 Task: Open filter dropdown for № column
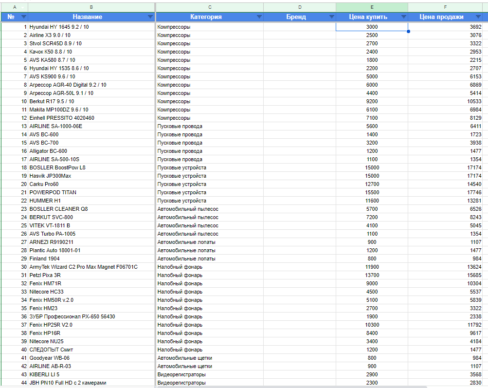pos(24,17)
